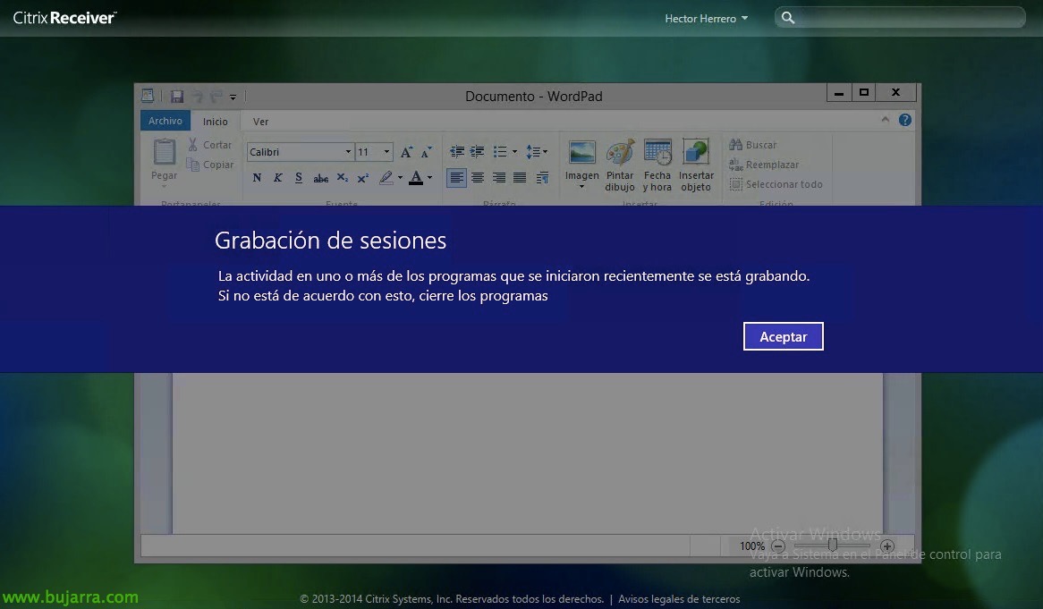Open the bullet list style dropdown arrow
The height and width of the screenshot is (609, 1043).
click(514, 152)
